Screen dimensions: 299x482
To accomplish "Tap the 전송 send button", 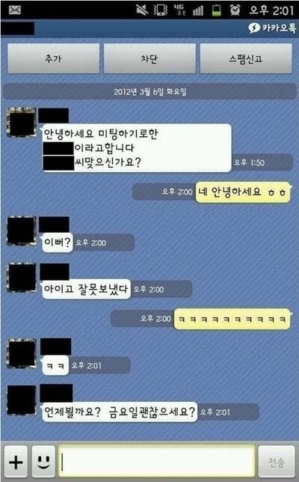I will pos(277,462).
